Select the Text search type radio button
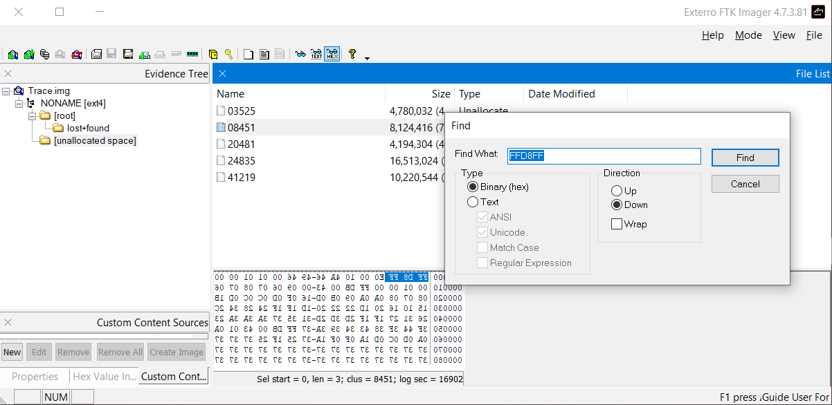Screen dimensions: 832x405 pyautogui.click(x=473, y=202)
